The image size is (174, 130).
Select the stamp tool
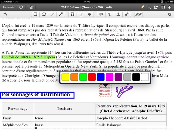(118, 14)
